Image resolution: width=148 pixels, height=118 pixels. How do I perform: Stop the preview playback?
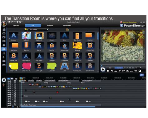click(108, 71)
